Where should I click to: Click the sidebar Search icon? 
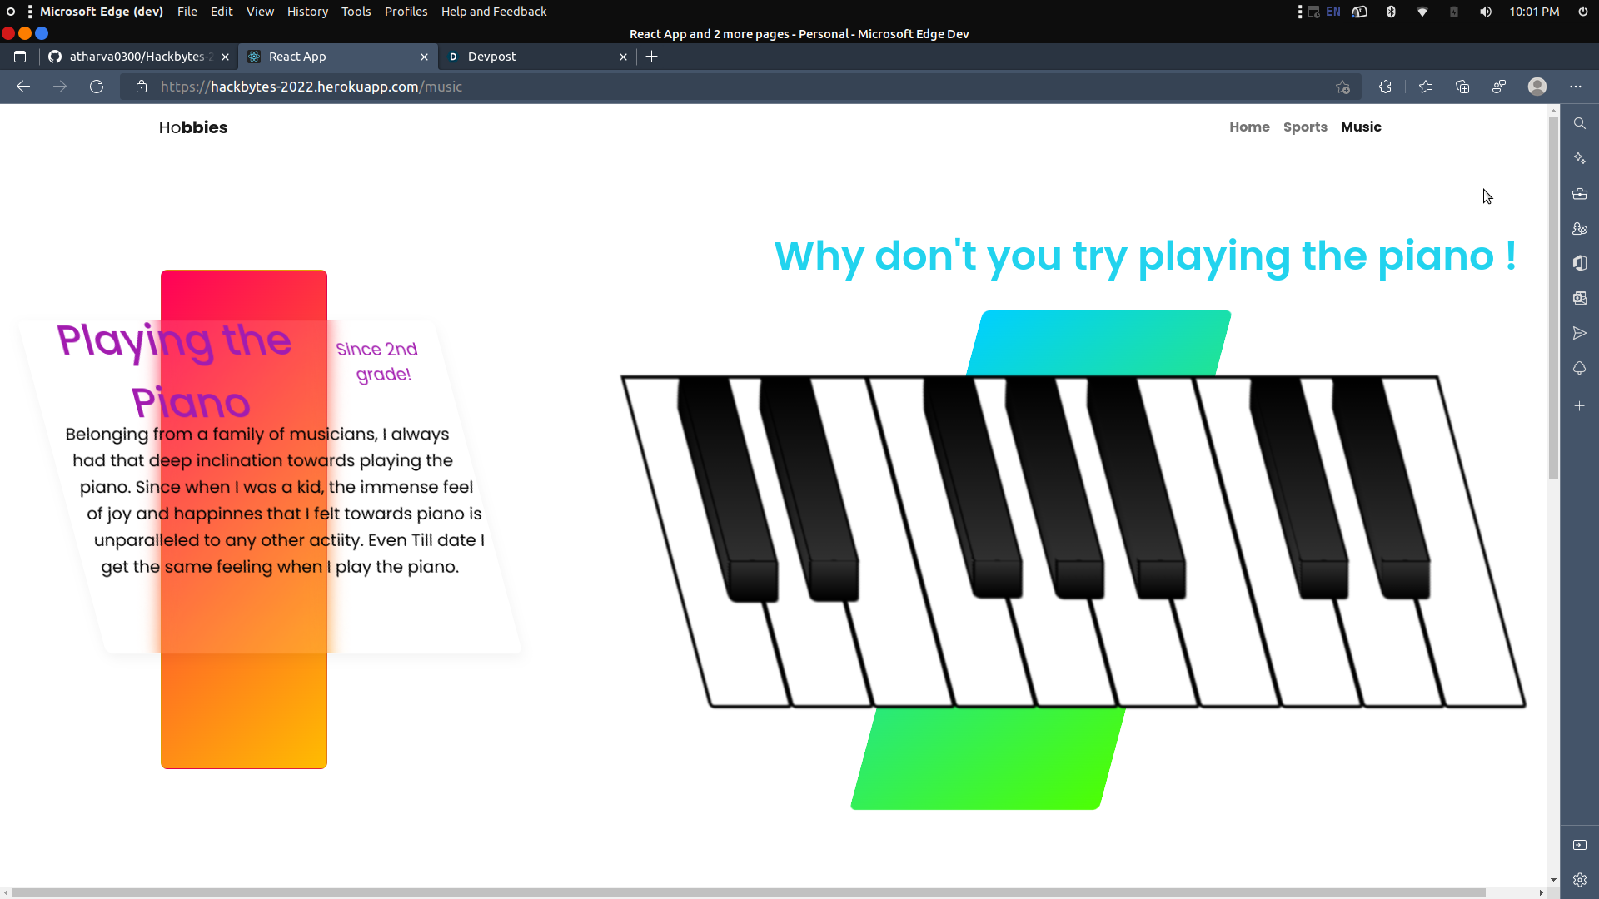(x=1580, y=123)
